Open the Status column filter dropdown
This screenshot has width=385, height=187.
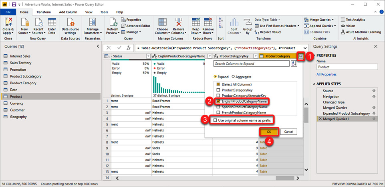click(148, 56)
